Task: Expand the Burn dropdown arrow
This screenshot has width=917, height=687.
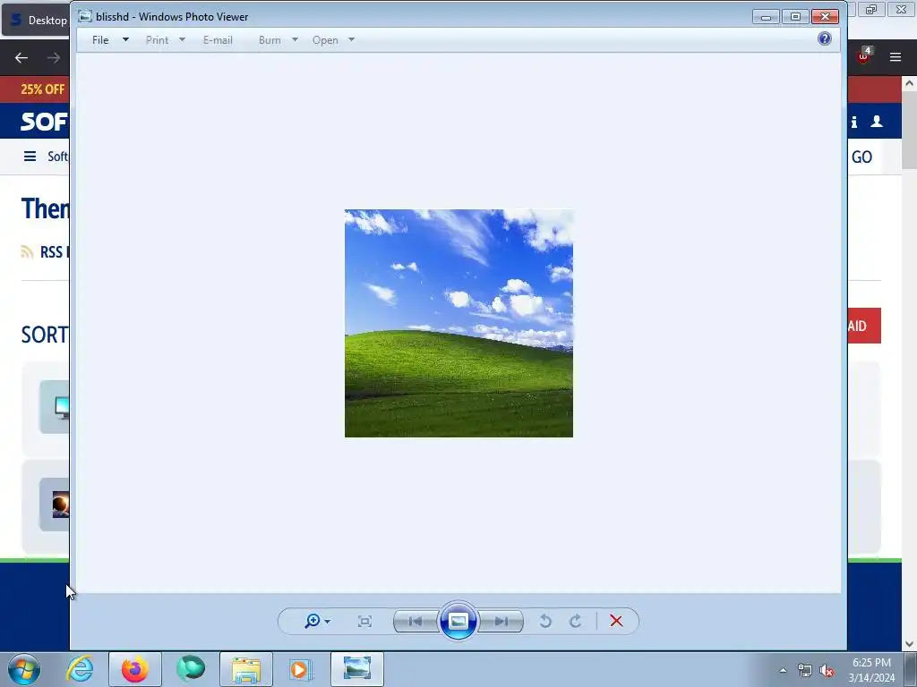Action: (295, 39)
